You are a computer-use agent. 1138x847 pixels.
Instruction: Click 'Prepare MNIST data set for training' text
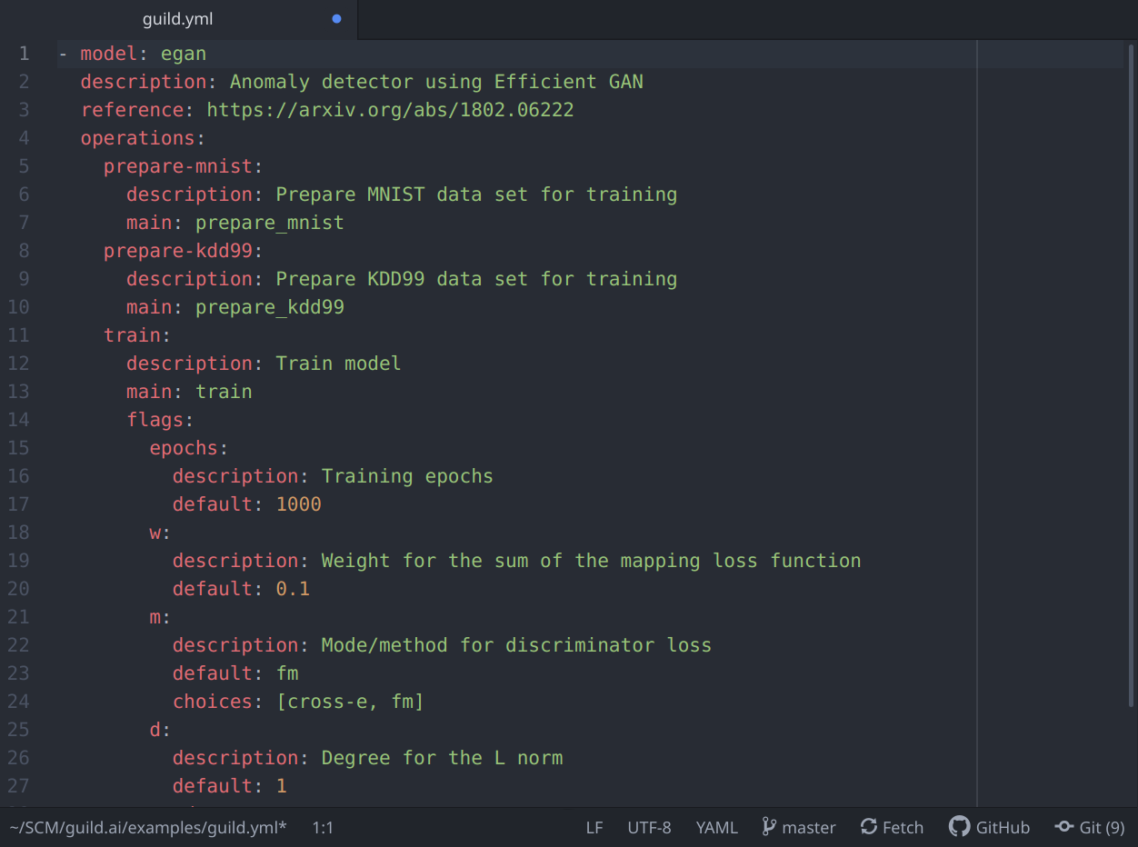pos(476,194)
